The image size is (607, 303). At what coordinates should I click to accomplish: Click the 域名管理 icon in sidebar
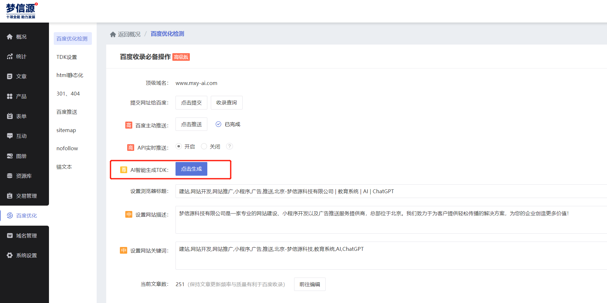(x=10, y=236)
